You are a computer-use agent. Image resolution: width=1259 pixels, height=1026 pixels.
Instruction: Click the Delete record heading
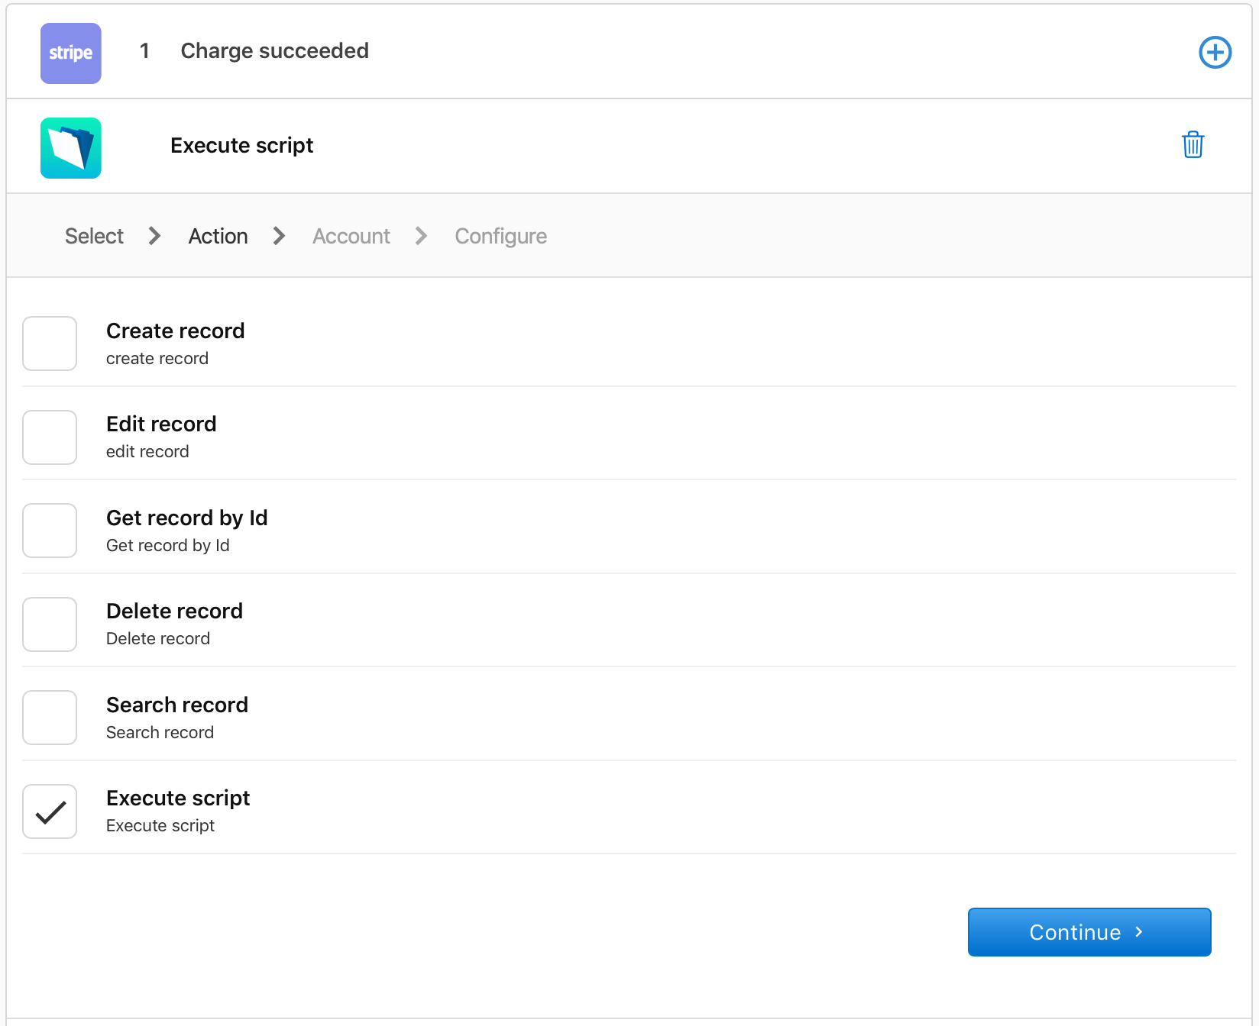(x=174, y=611)
